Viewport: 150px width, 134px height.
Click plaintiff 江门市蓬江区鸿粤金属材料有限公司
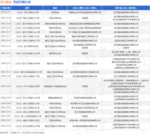pyautogui.click(x=85, y=32)
